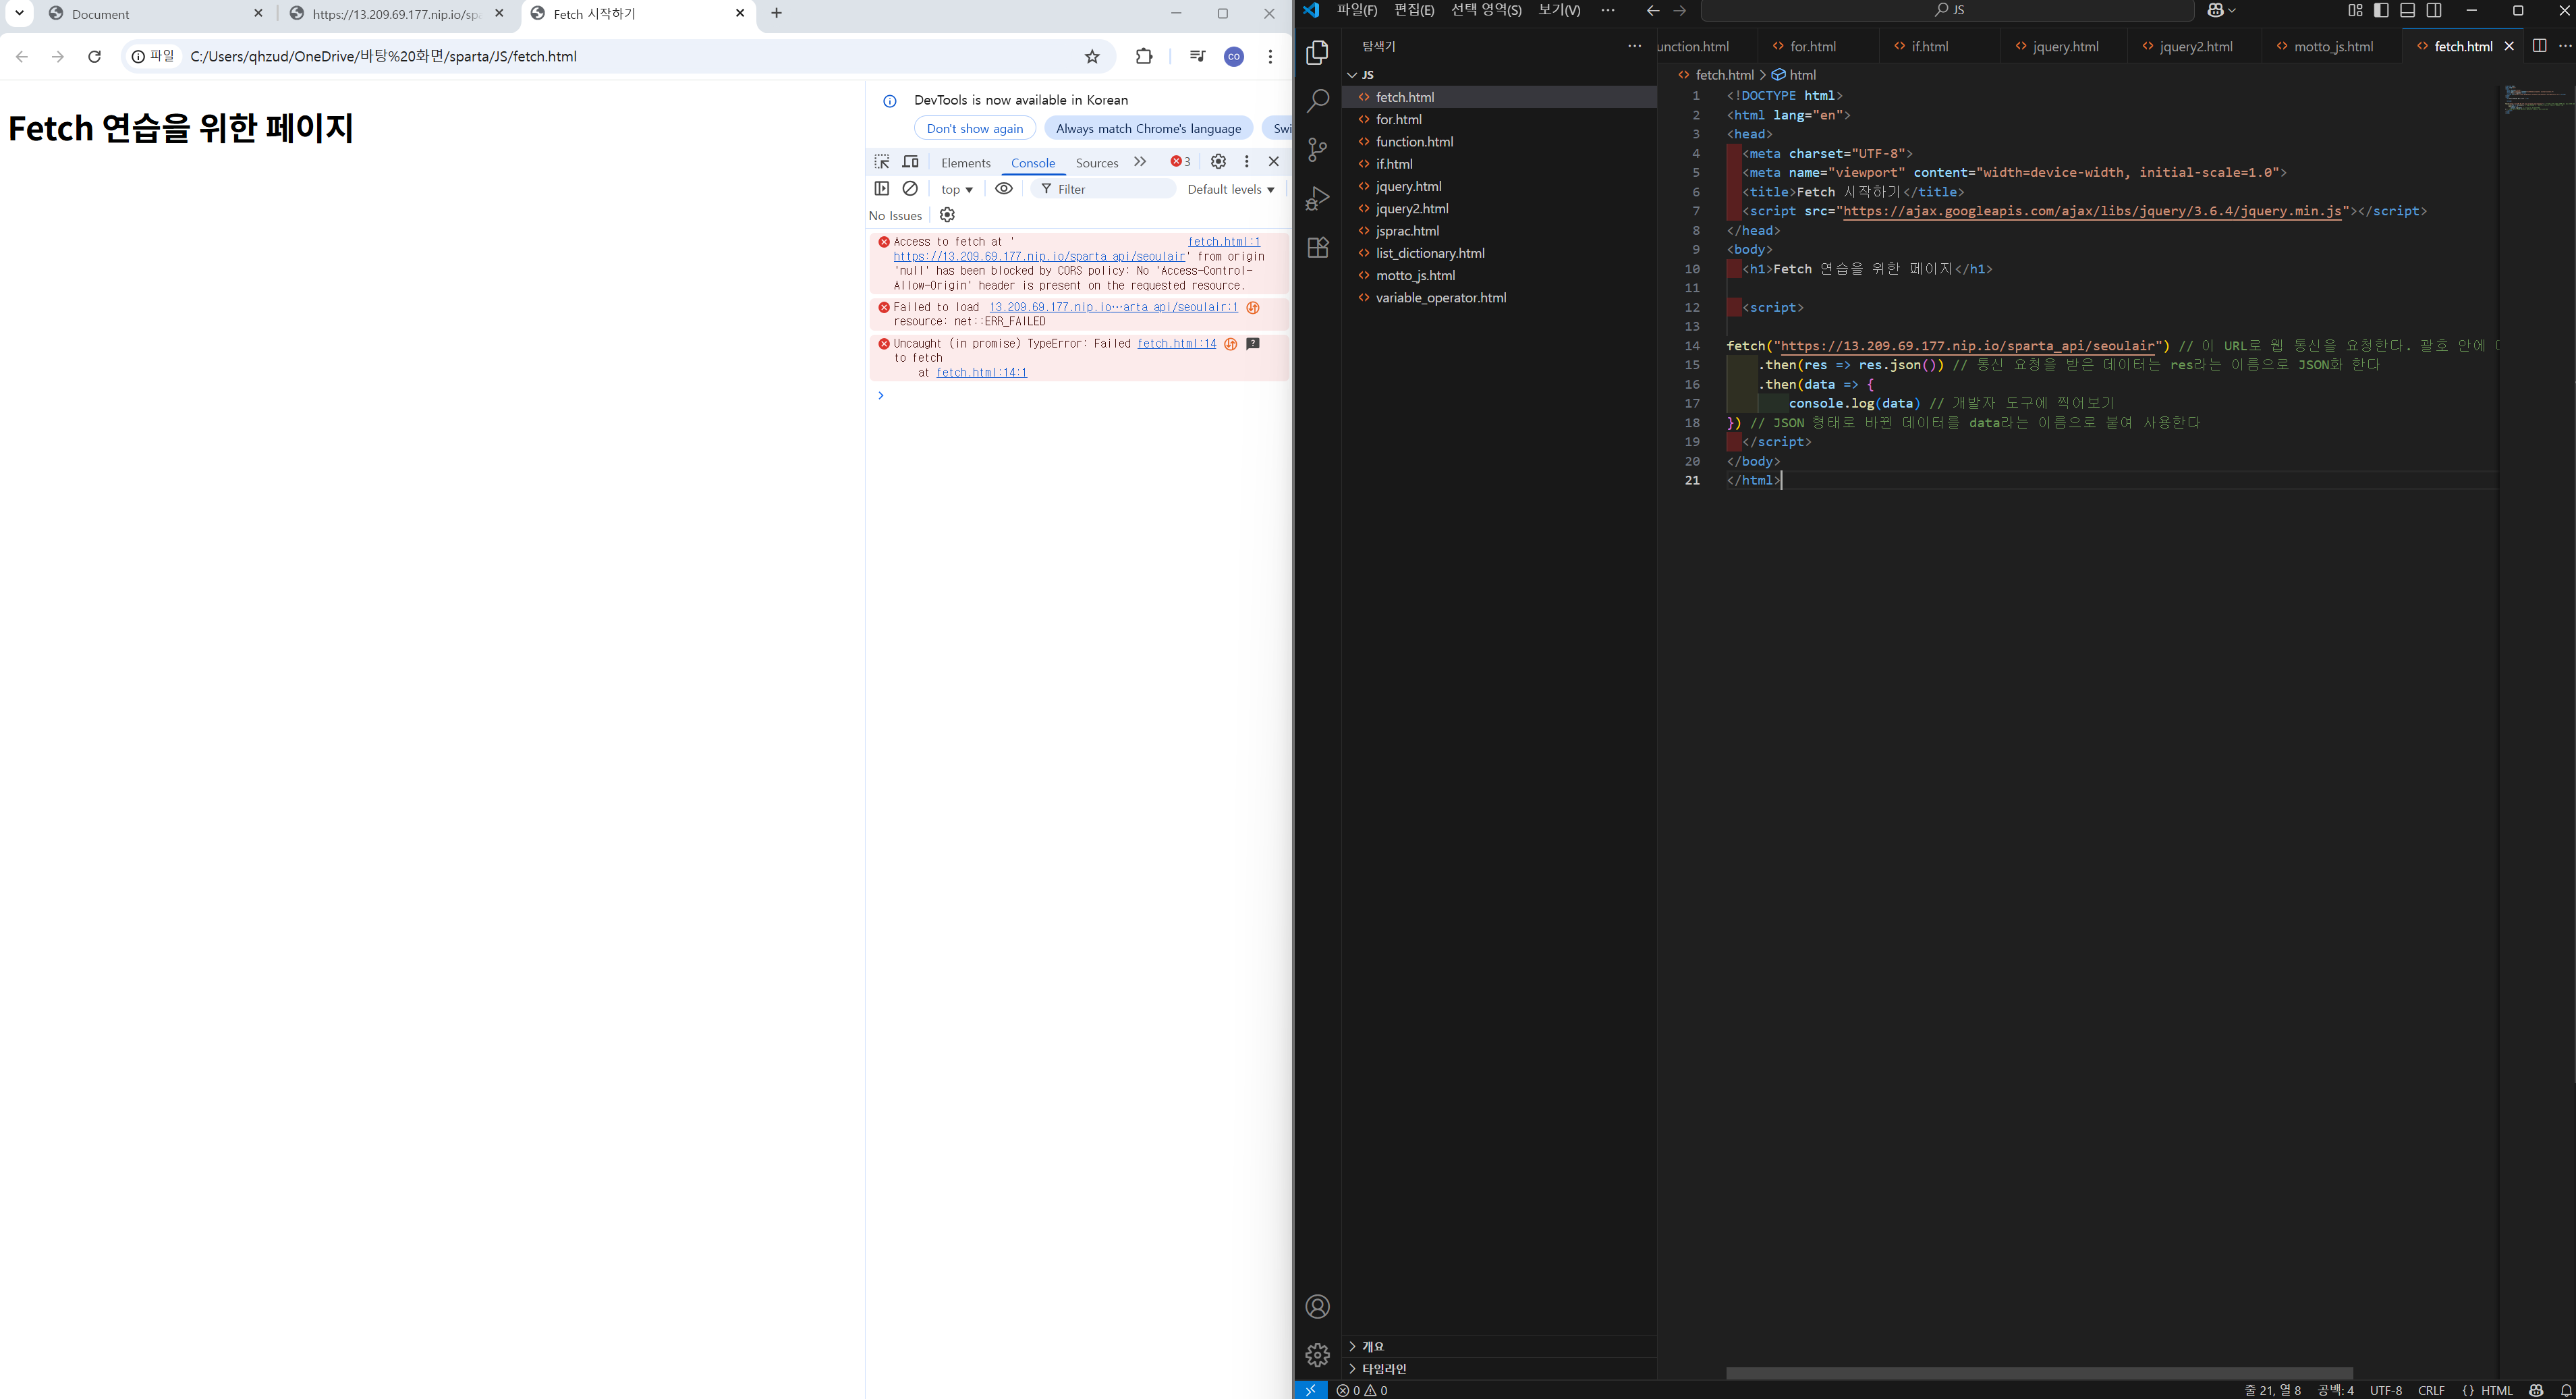Open the top JavaScript context dropdown
This screenshot has height=1399, width=2576.
[x=957, y=189]
